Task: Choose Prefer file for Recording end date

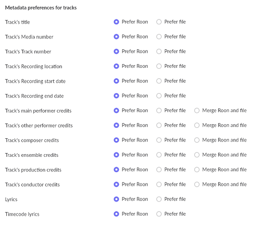Action: pos(159,96)
